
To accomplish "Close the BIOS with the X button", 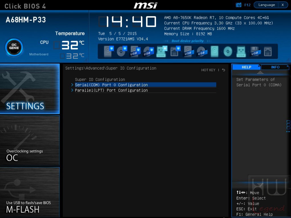I will click(283, 5).
